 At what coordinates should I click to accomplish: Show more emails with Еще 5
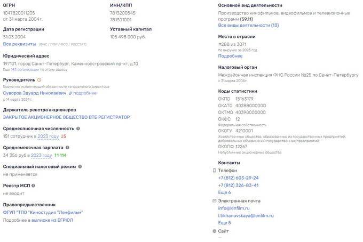pos(224,222)
